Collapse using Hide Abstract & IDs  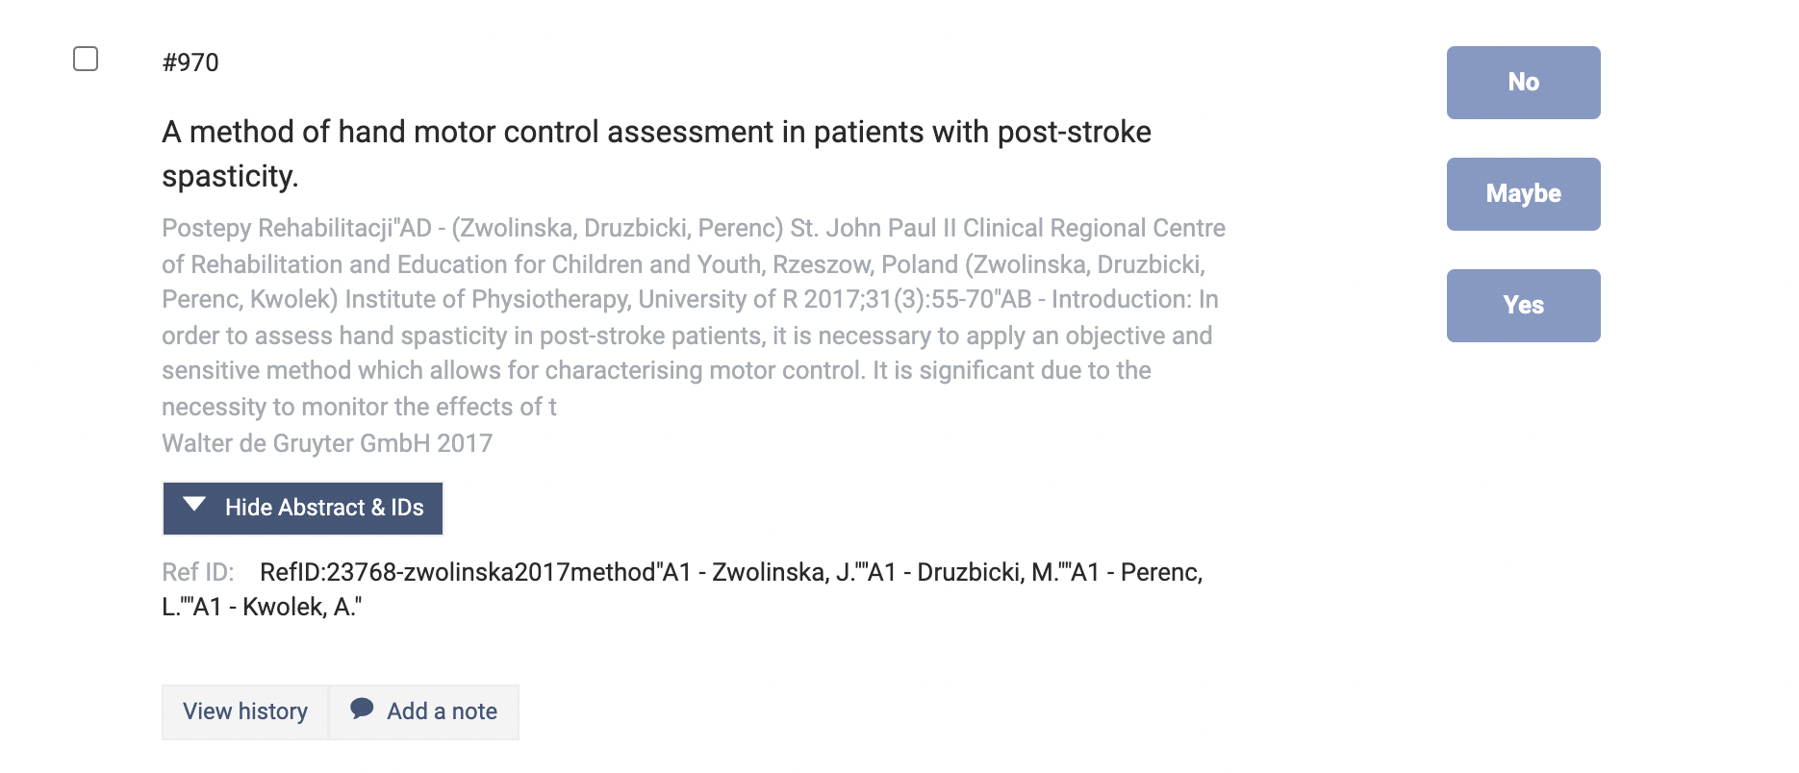tap(323, 508)
